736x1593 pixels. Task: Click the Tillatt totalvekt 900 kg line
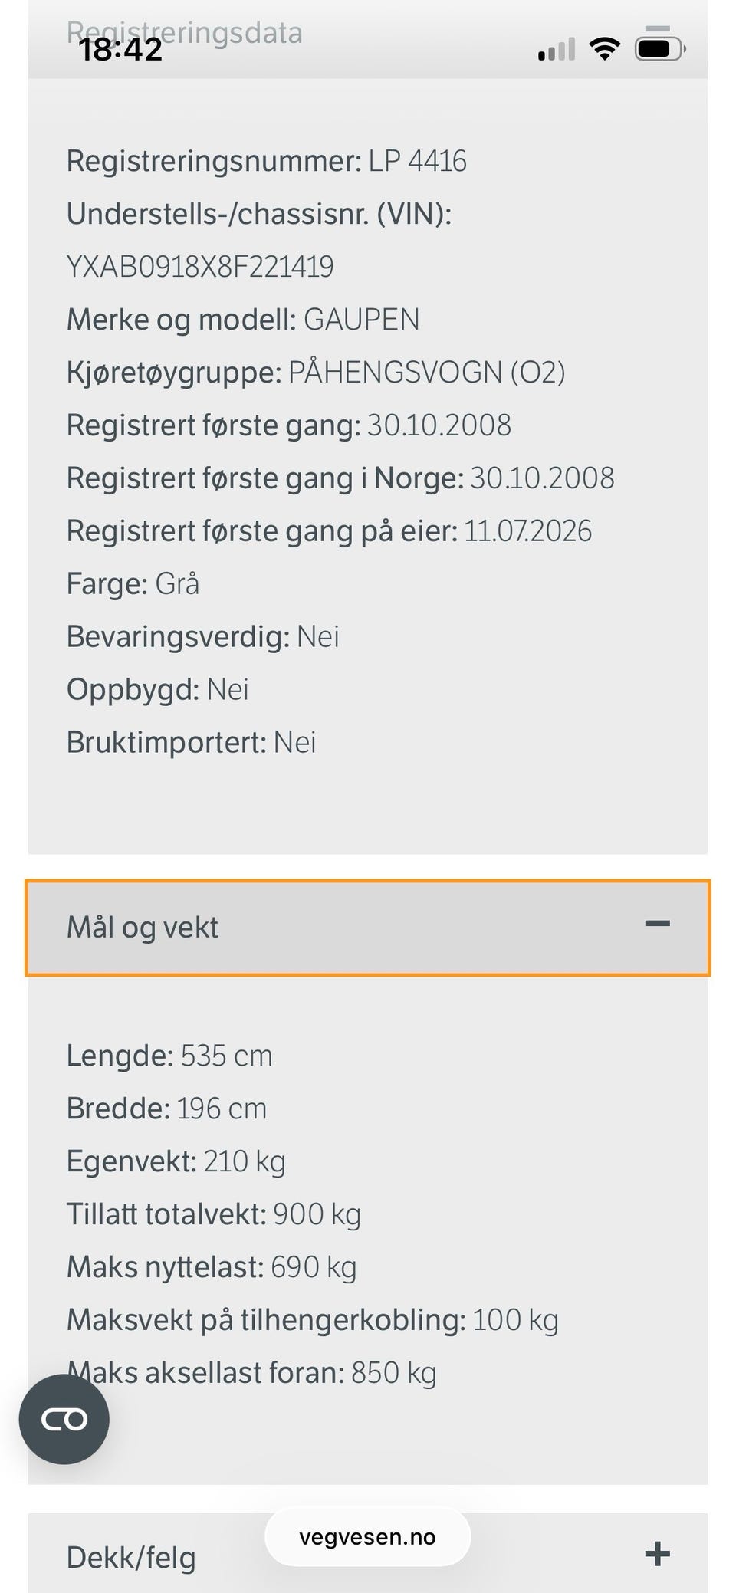point(214,1214)
